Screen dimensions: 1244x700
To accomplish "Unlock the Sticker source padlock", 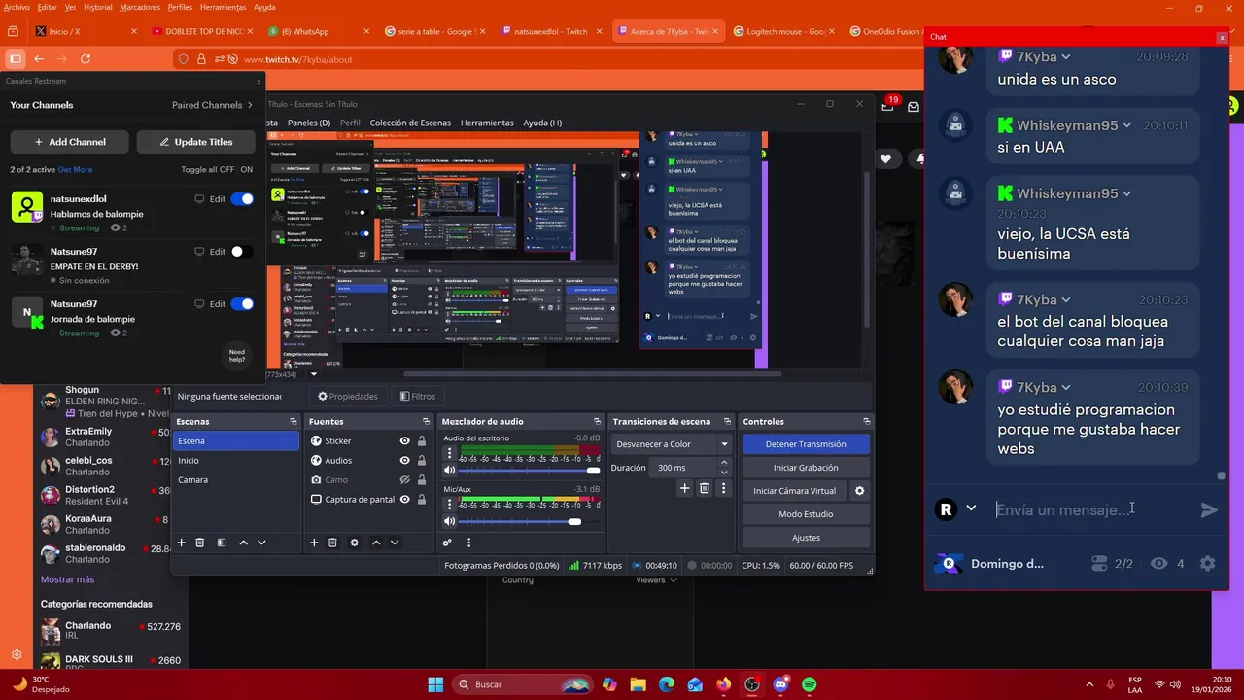I will (x=421, y=441).
